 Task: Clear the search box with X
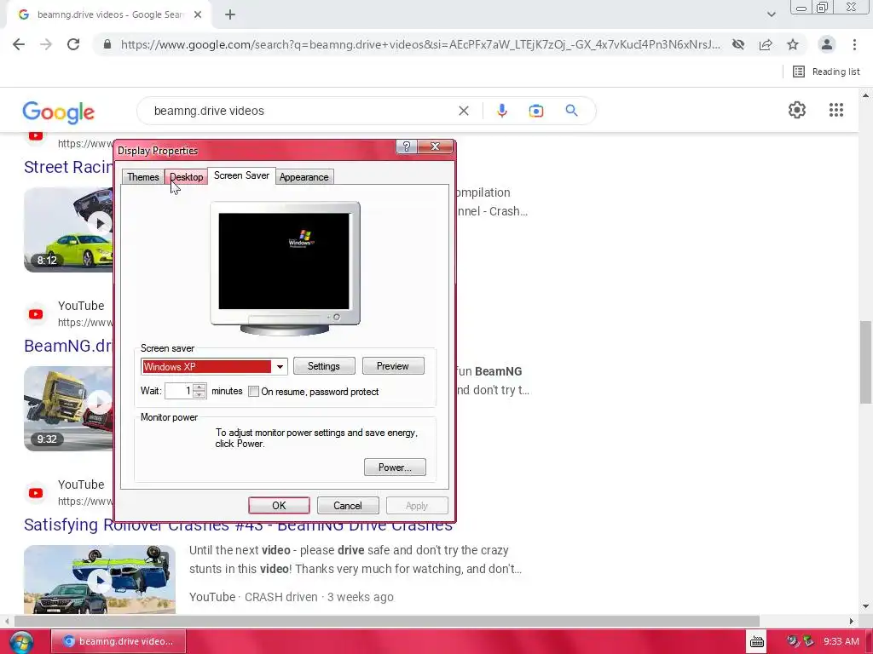pyautogui.click(x=463, y=111)
